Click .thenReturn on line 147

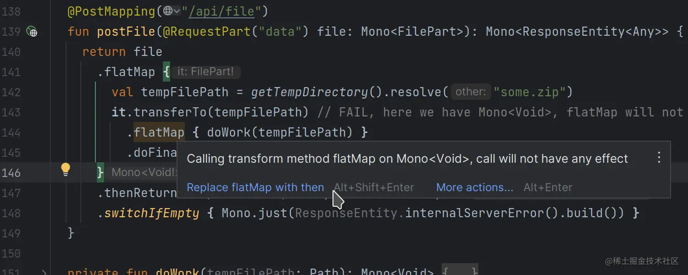point(138,193)
